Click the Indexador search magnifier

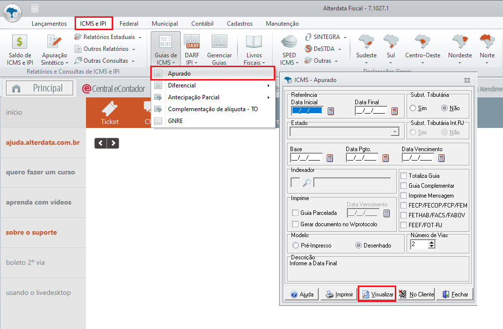(307, 182)
